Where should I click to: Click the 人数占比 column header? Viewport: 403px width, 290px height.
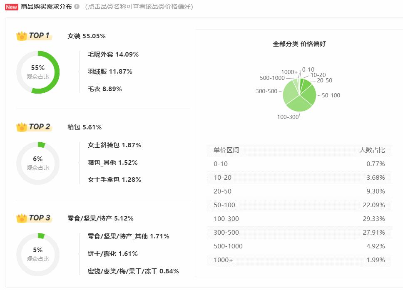click(x=372, y=150)
